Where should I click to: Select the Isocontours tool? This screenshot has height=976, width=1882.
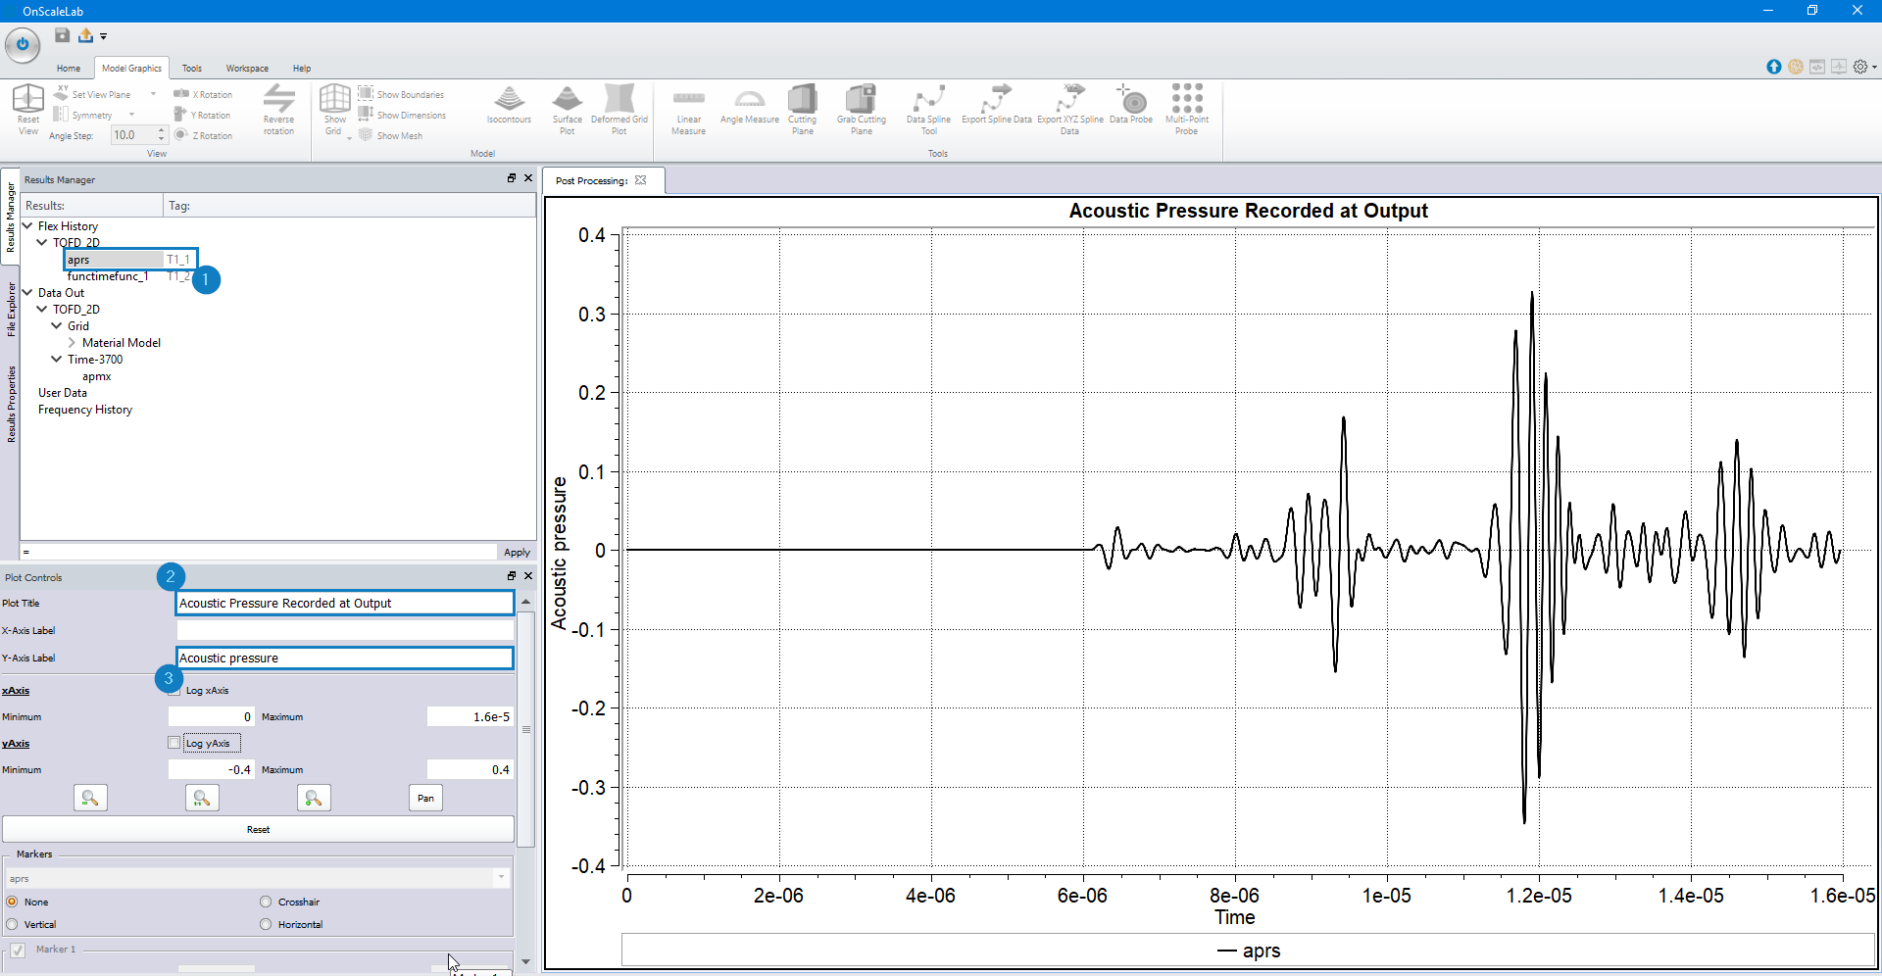(x=509, y=105)
